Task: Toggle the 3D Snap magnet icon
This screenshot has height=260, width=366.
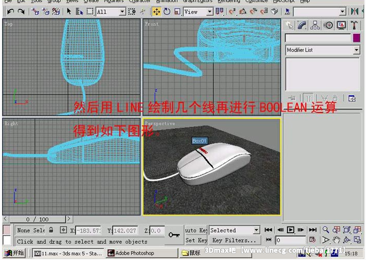Action: [232, 11]
